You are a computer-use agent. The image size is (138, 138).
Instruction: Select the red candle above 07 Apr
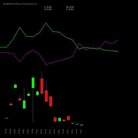coord(51,101)
